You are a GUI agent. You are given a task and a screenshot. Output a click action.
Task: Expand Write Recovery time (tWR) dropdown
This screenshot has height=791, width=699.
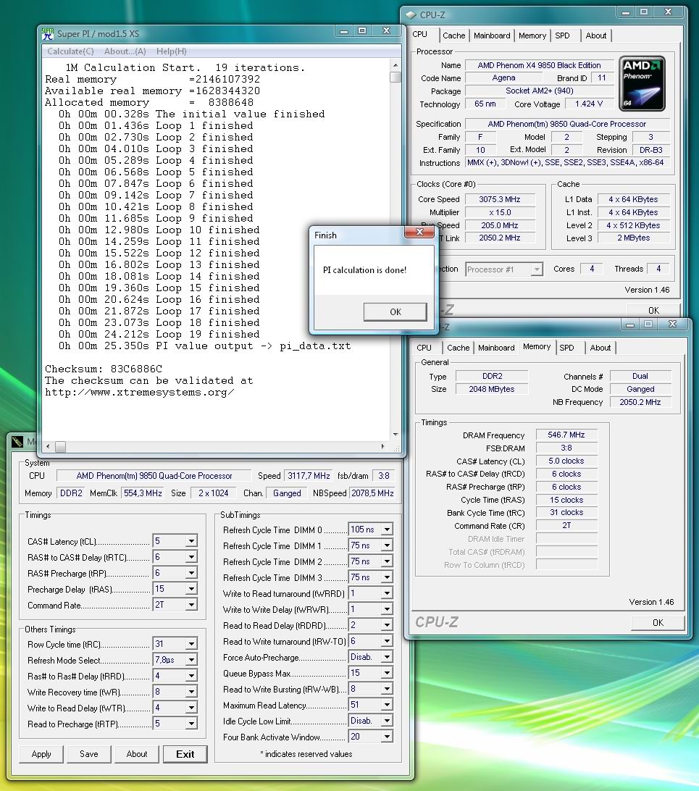[191, 692]
